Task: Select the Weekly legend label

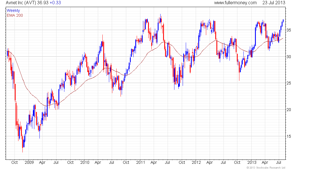Action: 13,10
